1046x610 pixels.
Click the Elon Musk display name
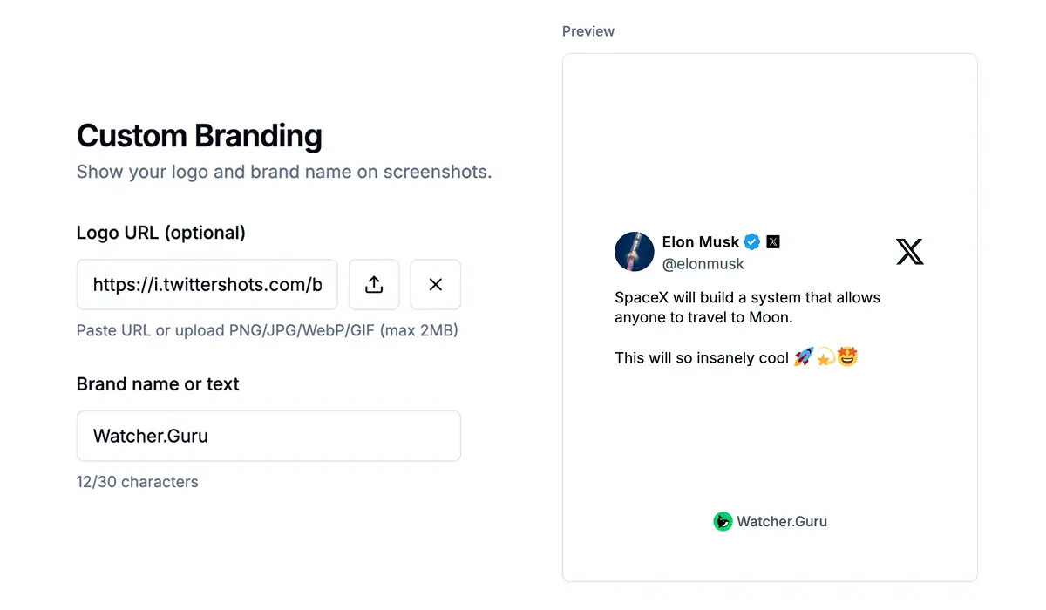[700, 242]
